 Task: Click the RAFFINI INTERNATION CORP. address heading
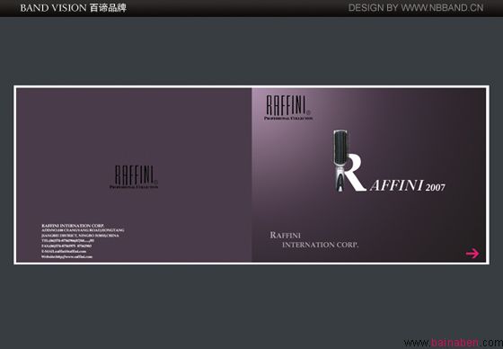(x=73, y=226)
